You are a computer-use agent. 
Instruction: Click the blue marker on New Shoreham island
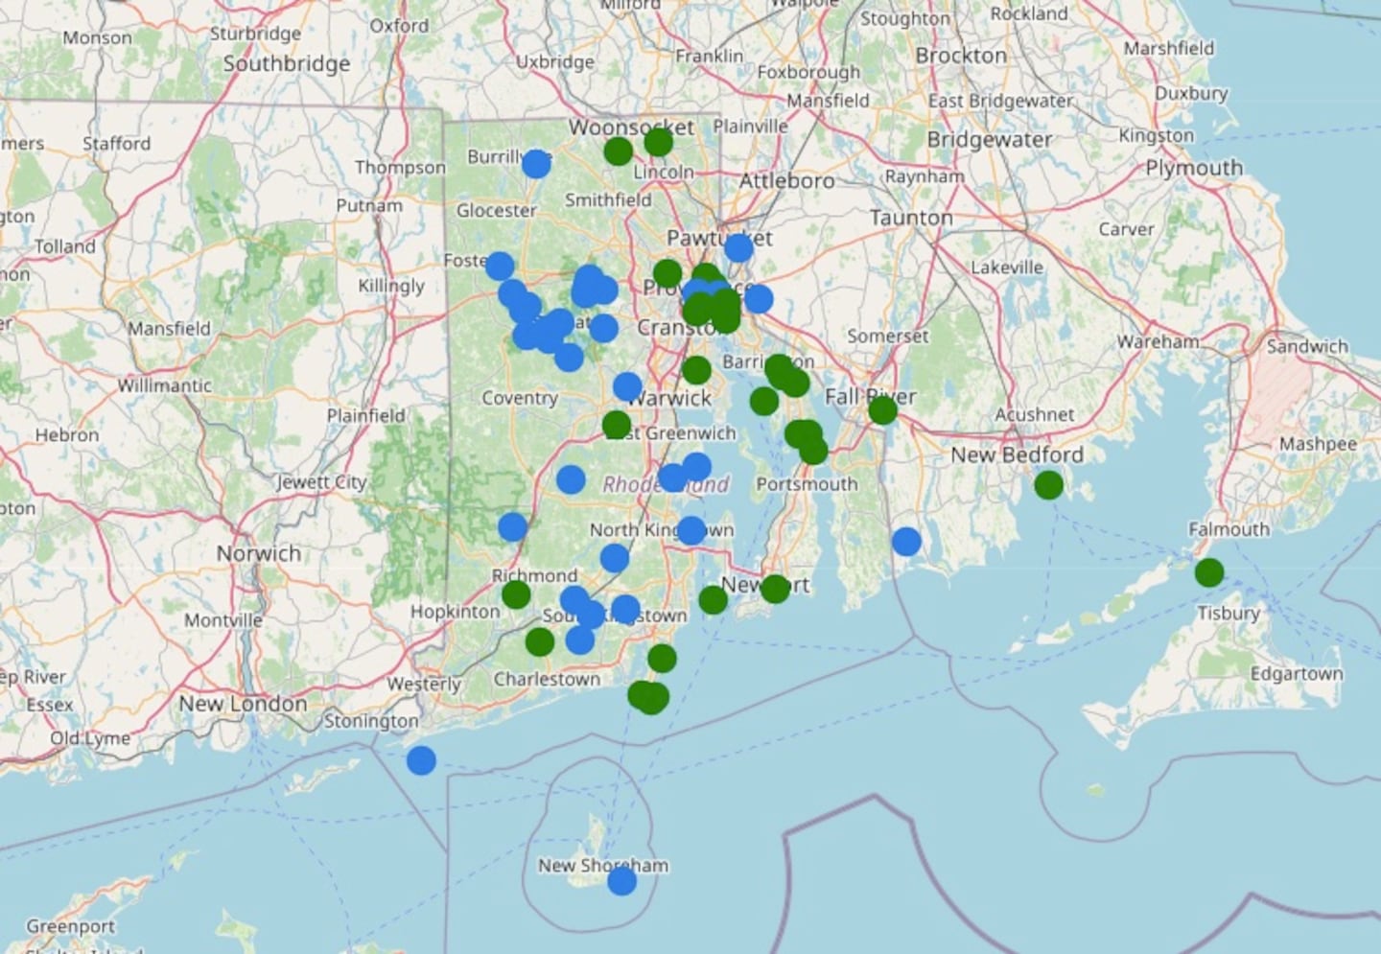(x=621, y=880)
